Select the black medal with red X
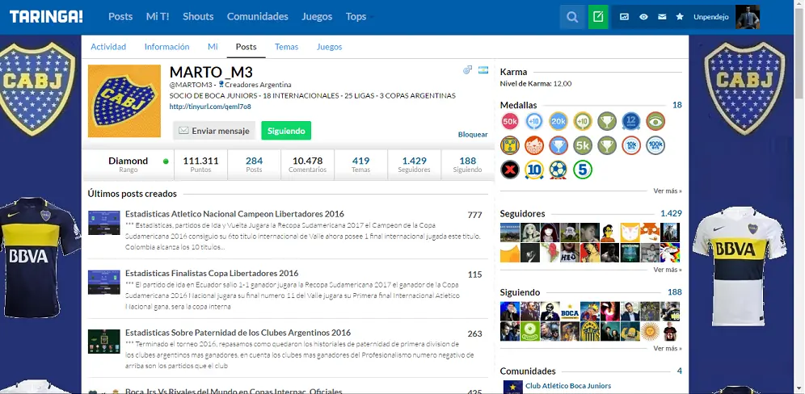 click(x=510, y=170)
